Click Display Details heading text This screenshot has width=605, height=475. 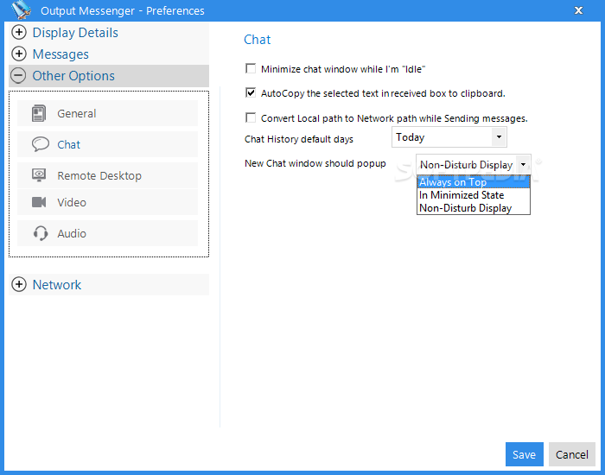point(75,33)
